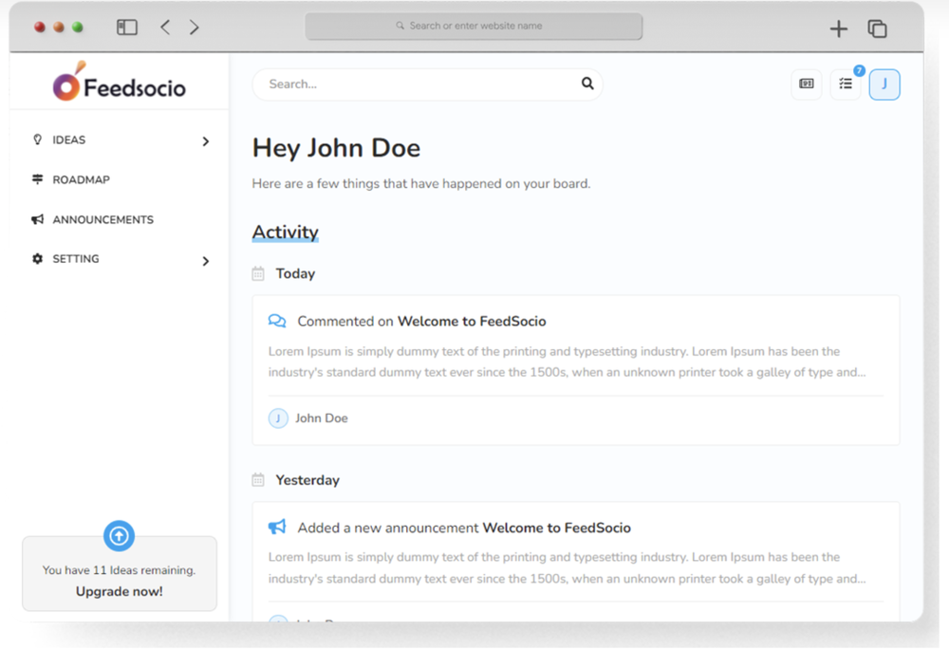Screen dimensions: 949x650
Task: Click the Announcements megaphone sidebar icon
Action: coord(38,219)
